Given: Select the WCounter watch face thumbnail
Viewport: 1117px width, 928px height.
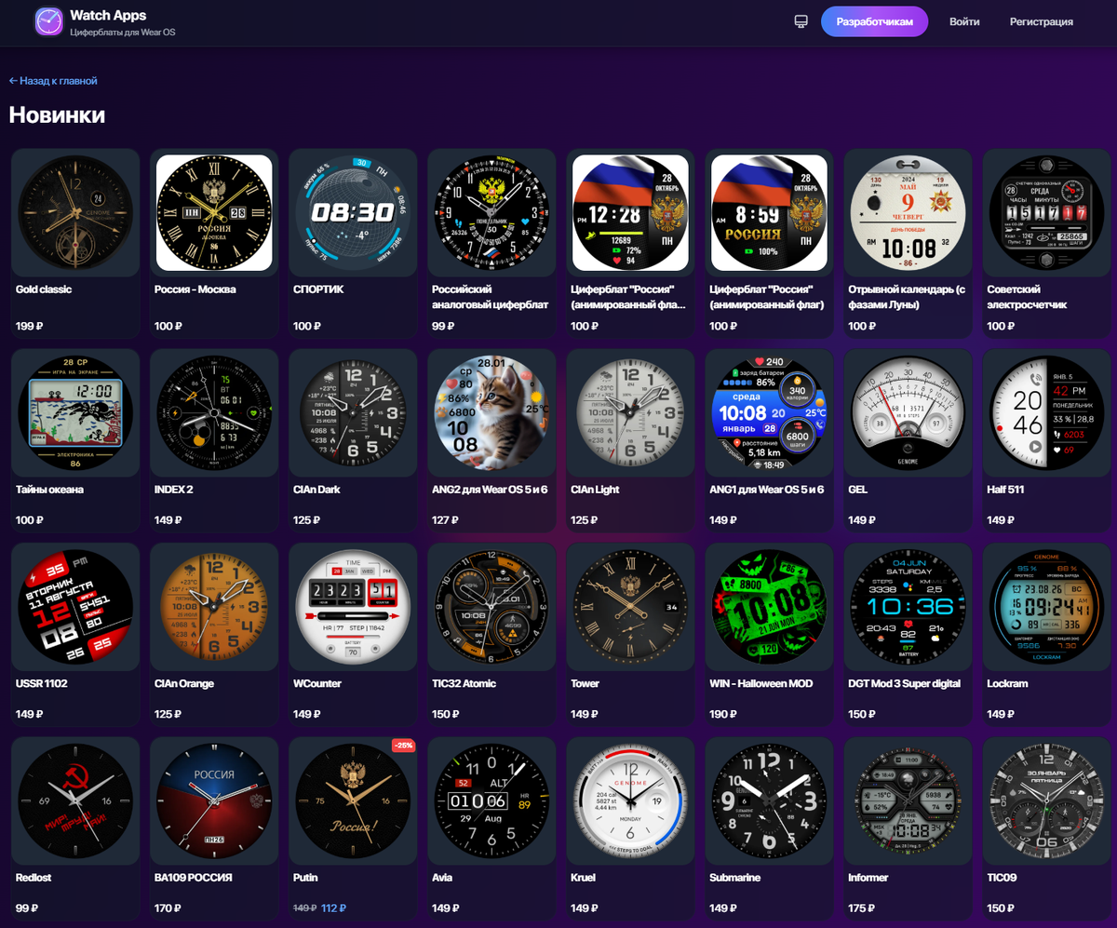Looking at the screenshot, I should pos(353,607).
